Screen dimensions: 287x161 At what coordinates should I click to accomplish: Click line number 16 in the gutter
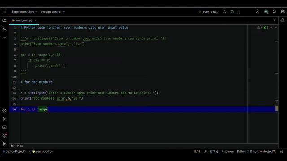tap(14, 110)
